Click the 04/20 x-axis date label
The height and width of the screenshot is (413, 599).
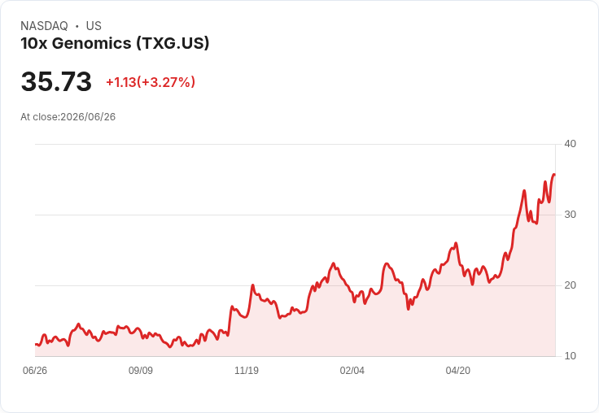pos(457,370)
